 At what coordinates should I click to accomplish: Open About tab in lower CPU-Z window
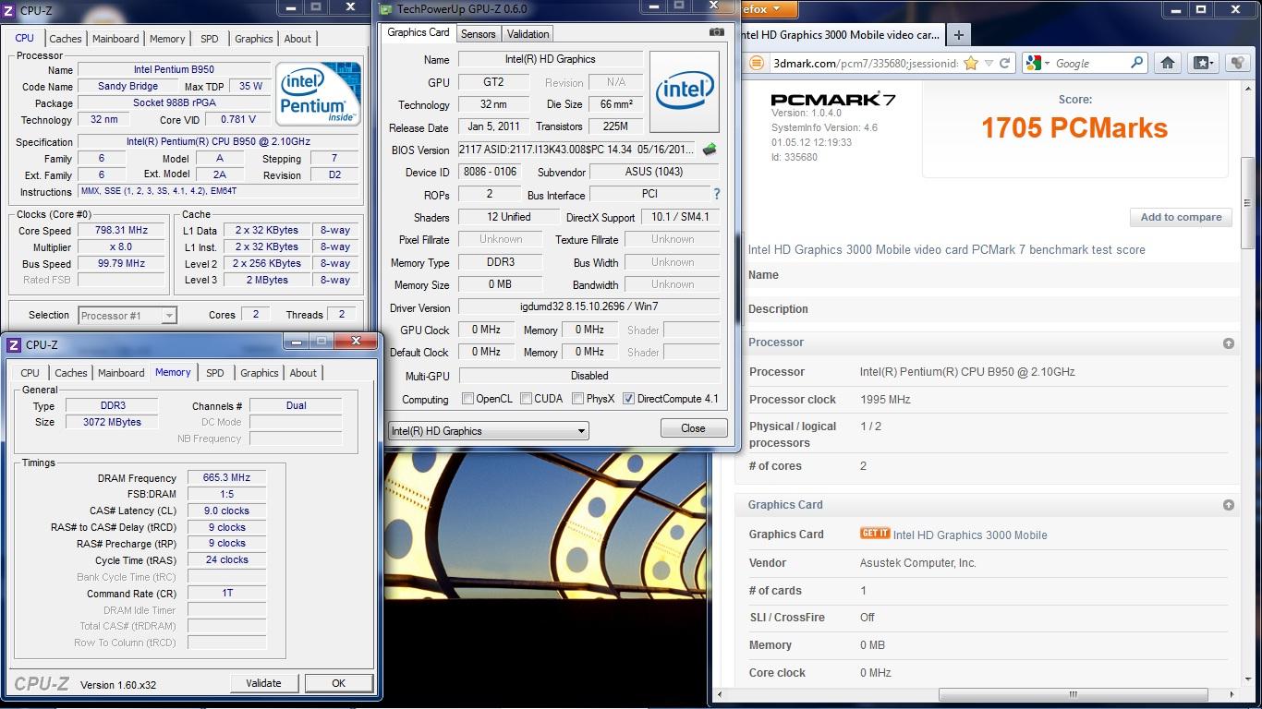[x=303, y=373]
